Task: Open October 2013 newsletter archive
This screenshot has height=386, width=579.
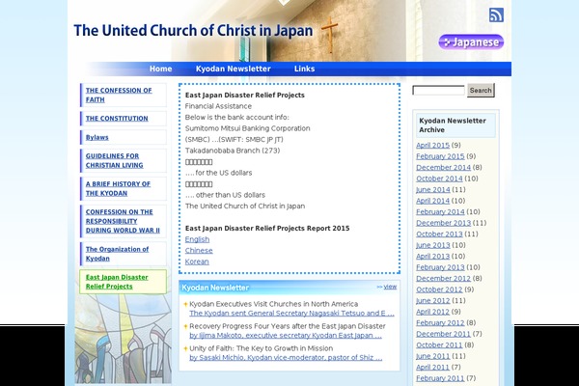Action: click(x=439, y=234)
